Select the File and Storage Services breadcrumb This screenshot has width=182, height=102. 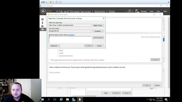(x=75, y=11)
